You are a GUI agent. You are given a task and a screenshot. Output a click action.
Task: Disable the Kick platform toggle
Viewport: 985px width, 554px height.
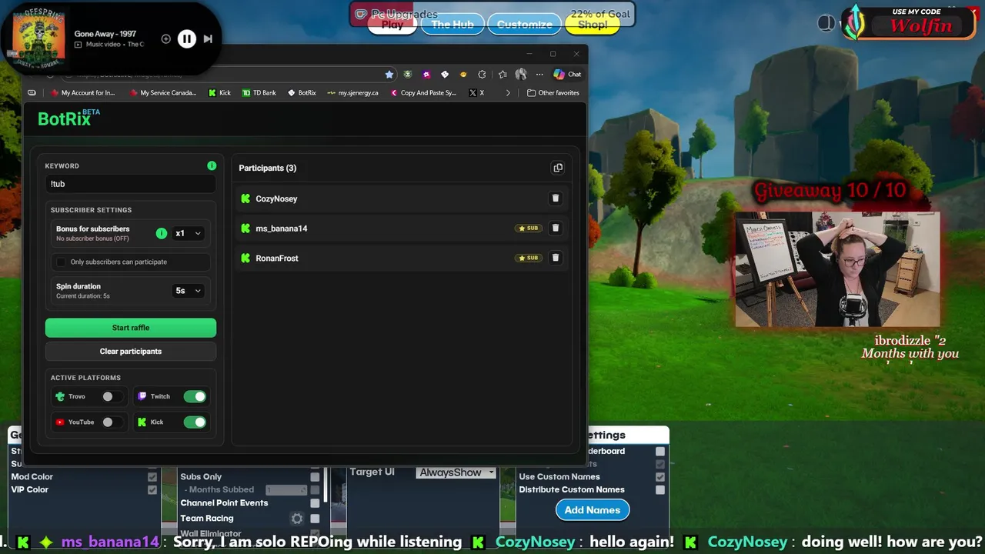(195, 422)
